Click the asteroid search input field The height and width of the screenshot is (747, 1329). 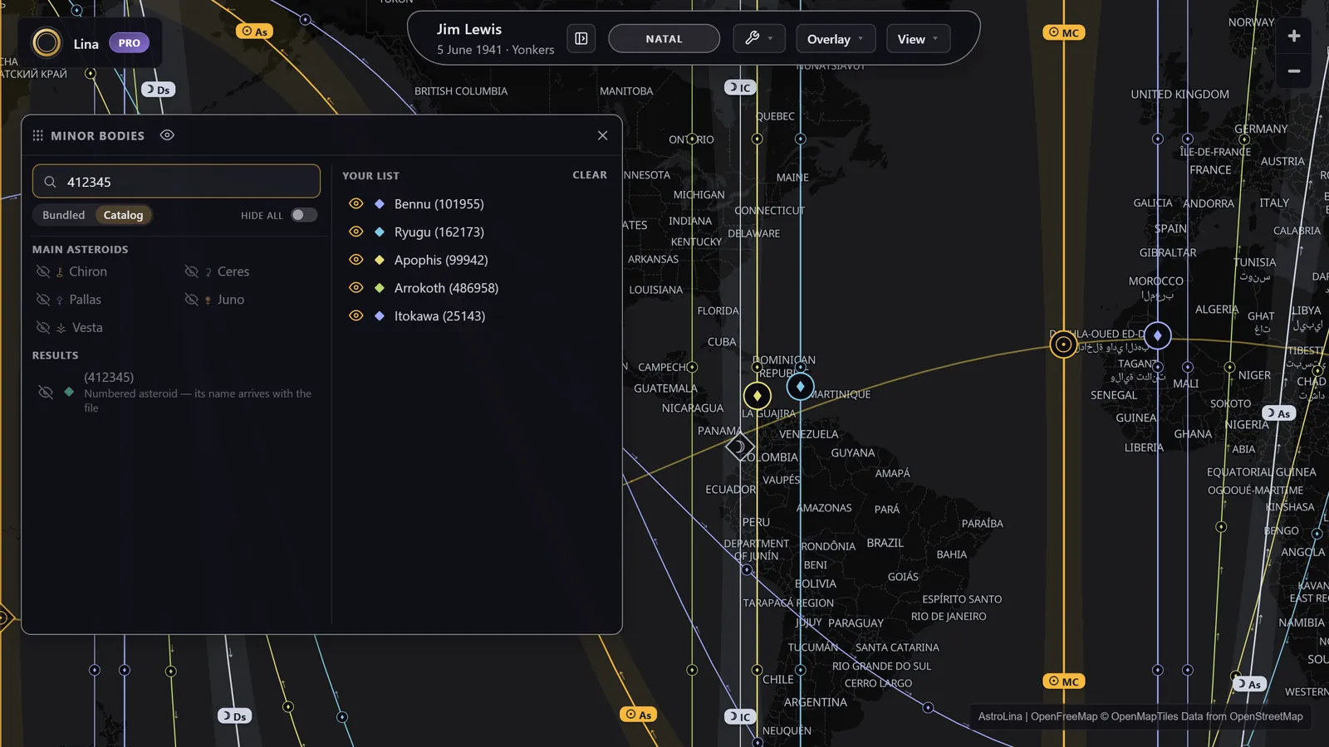(176, 182)
